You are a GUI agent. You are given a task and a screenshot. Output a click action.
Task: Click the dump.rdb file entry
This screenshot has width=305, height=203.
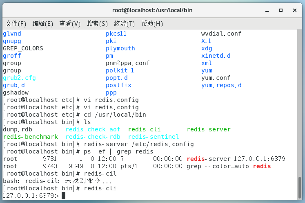tap(18, 129)
